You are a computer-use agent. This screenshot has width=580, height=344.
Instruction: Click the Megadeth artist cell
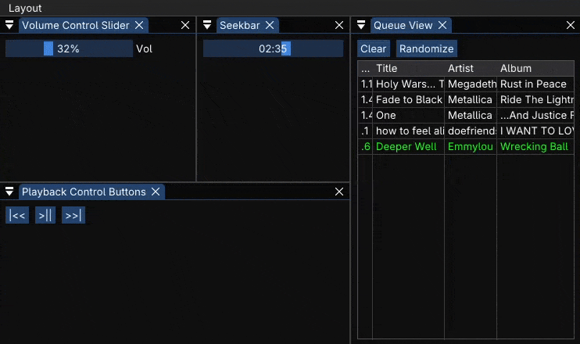pos(471,84)
